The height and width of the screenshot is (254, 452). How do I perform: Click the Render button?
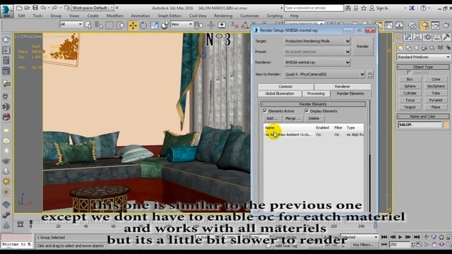pyautogui.click(x=362, y=47)
